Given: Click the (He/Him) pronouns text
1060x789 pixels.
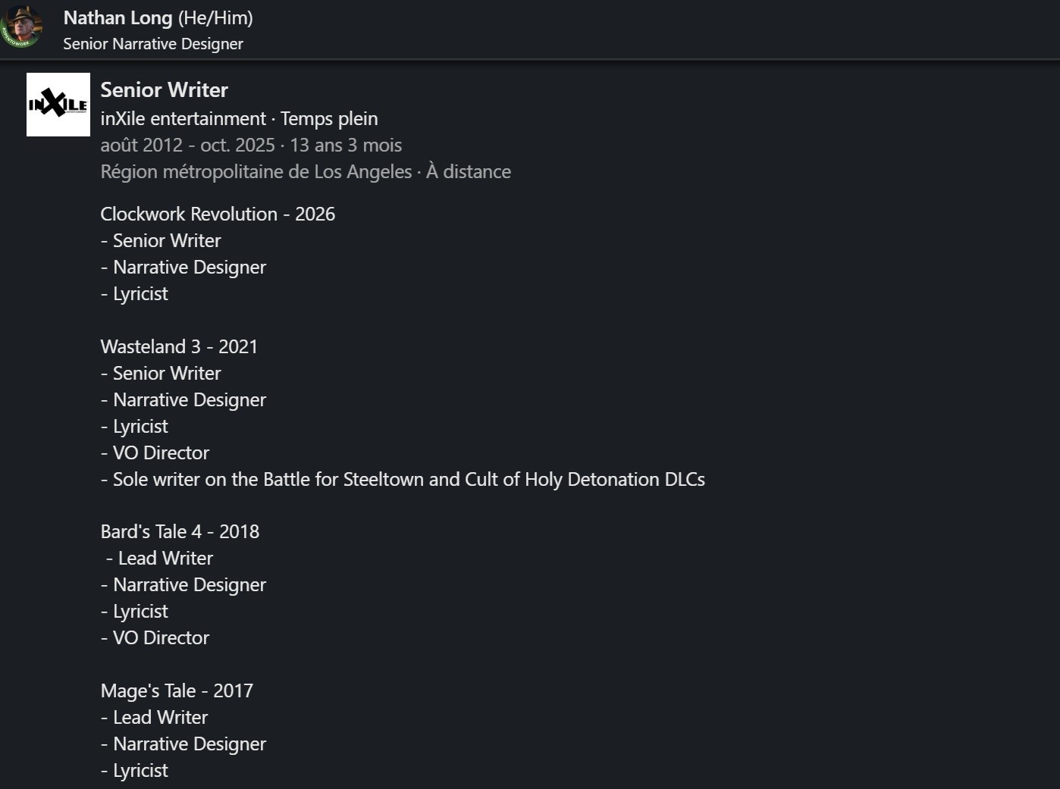Looking at the screenshot, I should (215, 18).
